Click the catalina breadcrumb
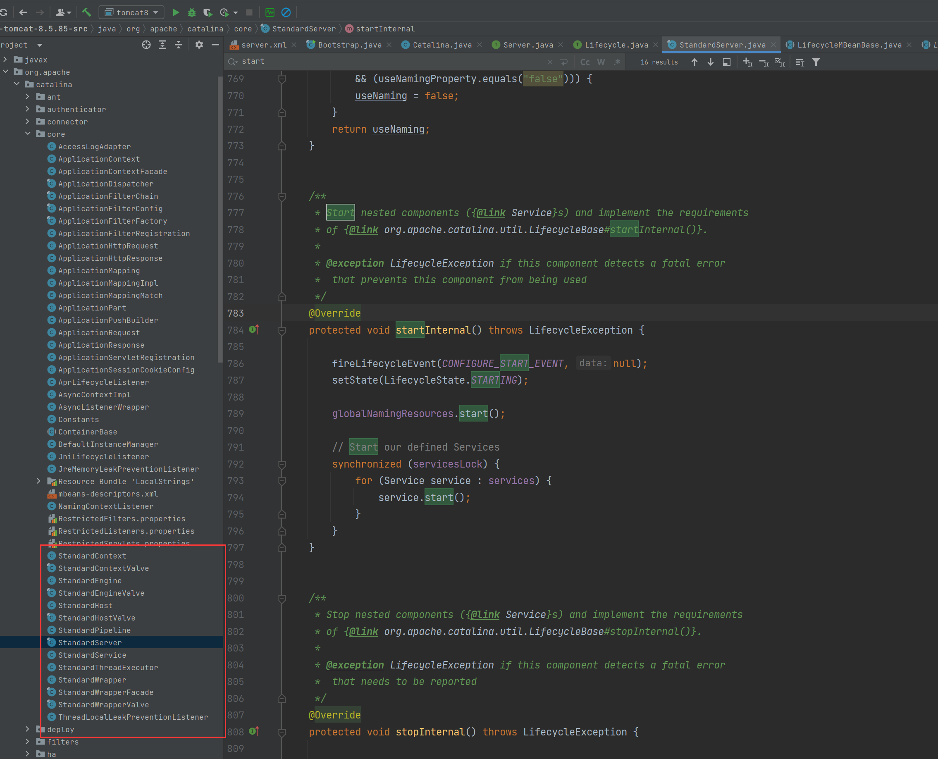 pyautogui.click(x=205, y=29)
